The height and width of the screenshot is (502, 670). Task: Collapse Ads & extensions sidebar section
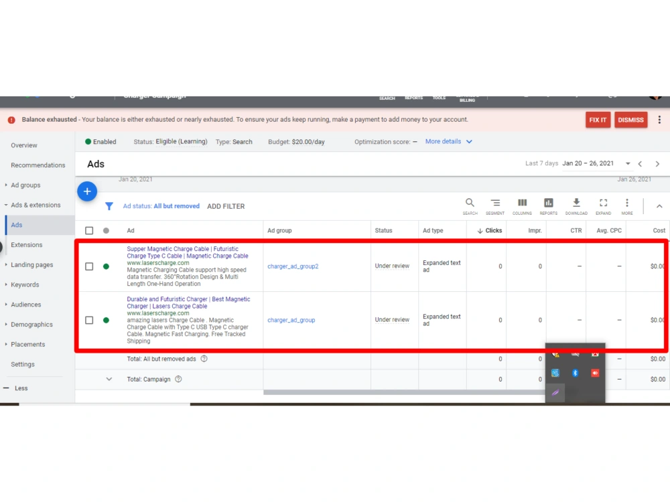(6, 205)
